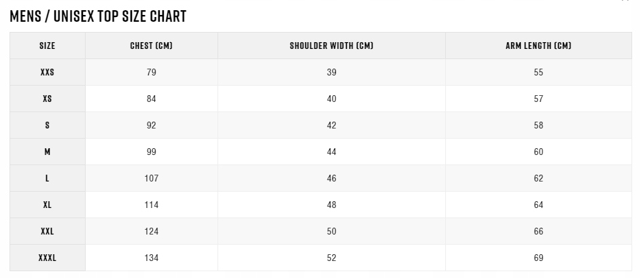Screen dimensions: 641x278
Task: Select the ARM LENGTH (CM) header
Action: [538, 46]
